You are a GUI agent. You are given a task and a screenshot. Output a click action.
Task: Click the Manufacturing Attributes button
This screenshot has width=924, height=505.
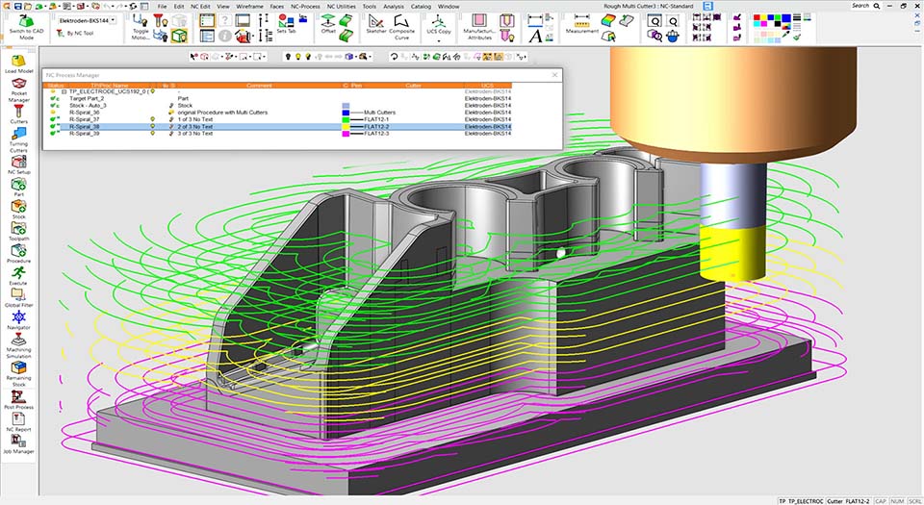click(479, 23)
